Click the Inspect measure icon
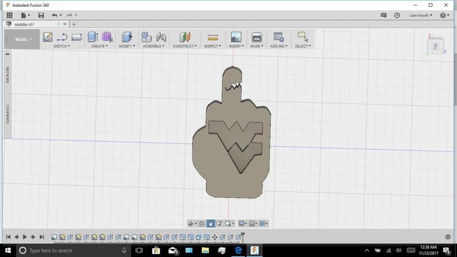Screen dimensions: 457x257 coord(213,37)
